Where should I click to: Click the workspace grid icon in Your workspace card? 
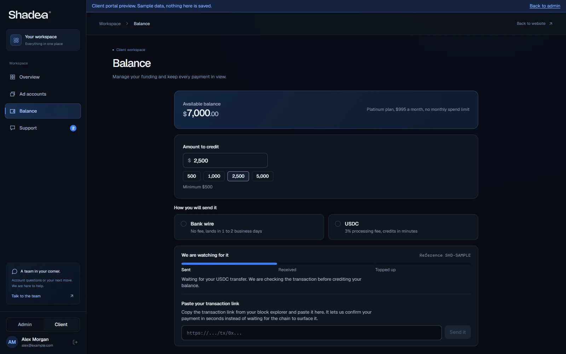(16, 40)
